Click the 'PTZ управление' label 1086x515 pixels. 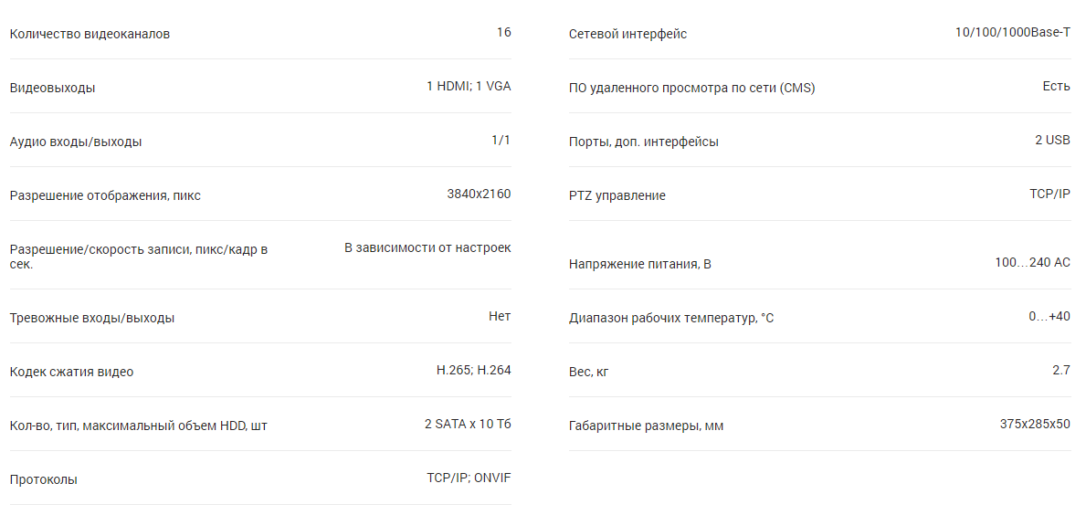click(617, 196)
